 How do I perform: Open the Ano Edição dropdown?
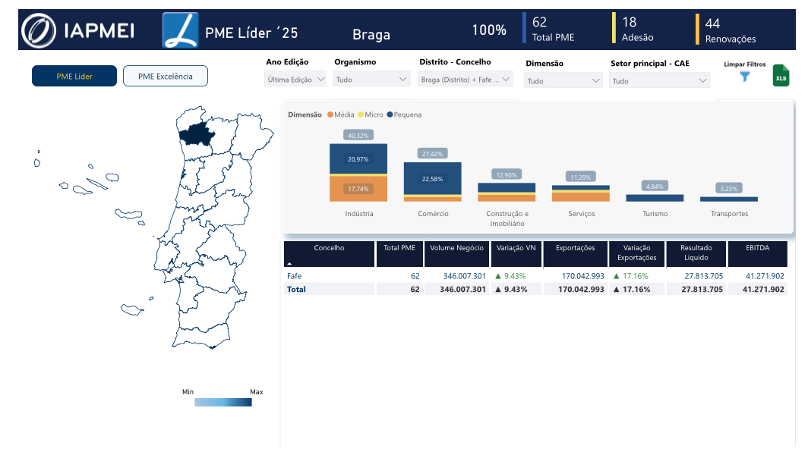[295, 80]
